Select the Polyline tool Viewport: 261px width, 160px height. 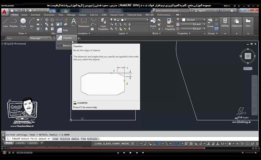coord(13,23)
